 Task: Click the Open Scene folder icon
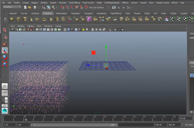(30, 7)
